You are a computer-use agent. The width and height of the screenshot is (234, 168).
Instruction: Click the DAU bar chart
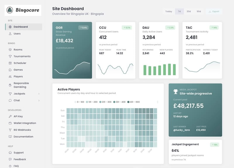point(159,70)
